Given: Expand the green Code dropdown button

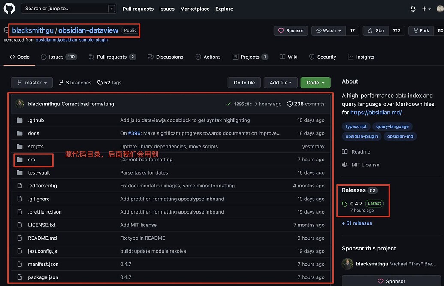Looking at the screenshot, I should point(315,83).
